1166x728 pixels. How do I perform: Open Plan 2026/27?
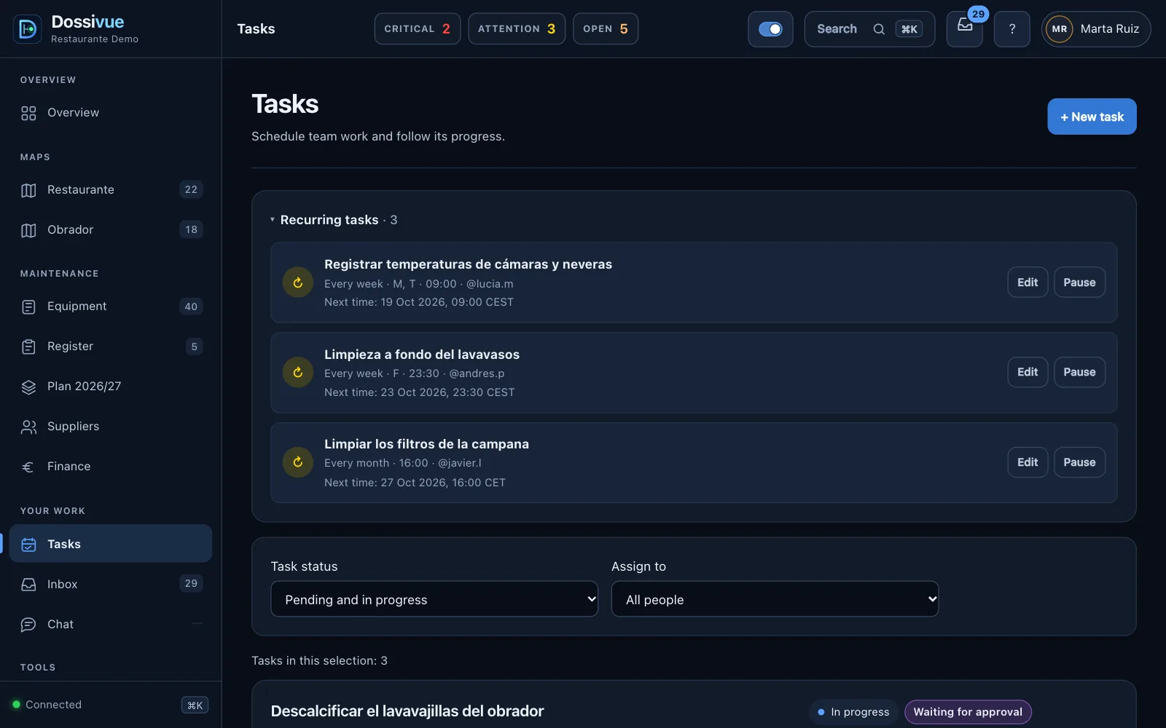(x=111, y=387)
